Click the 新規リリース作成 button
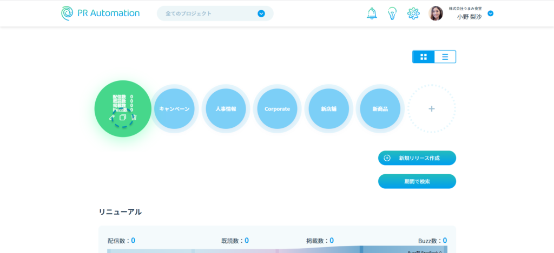Image resolution: width=554 pixels, height=253 pixels. (x=417, y=158)
